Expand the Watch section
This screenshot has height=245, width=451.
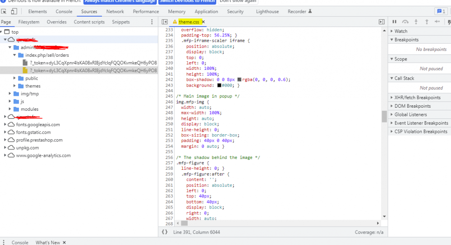[x=400, y=31]
